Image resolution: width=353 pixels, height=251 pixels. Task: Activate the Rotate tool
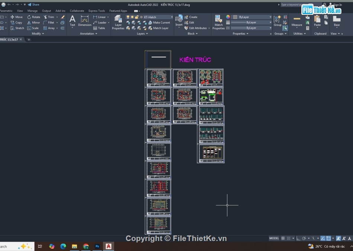pos(33,17)
